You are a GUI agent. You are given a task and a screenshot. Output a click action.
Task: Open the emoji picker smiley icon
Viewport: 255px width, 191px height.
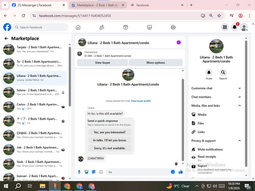173,172
